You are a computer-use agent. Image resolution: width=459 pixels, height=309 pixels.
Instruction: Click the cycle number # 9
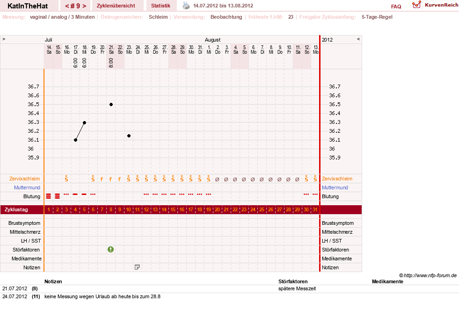click(75, 6)
